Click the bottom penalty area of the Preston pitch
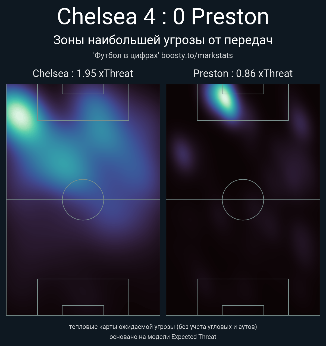 point(243,297)
